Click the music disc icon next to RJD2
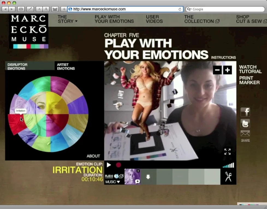267x209 pixels. (116, 176)
